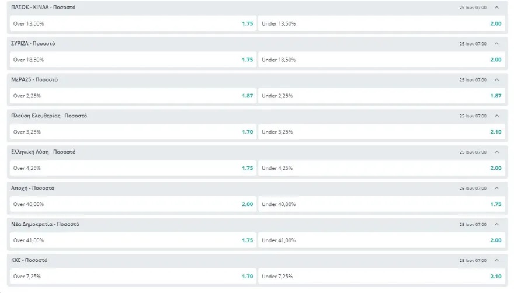Viewport: 514px width, 293px height.
Task: Pick Over 4,25% for Ελληνική Λύση
Action: pos(133,168)
